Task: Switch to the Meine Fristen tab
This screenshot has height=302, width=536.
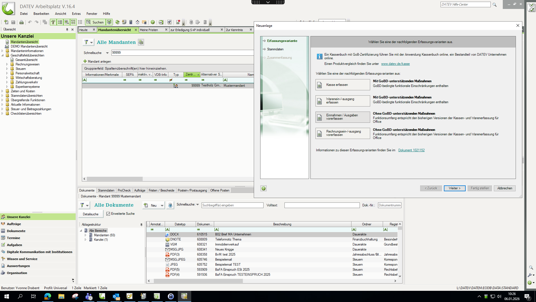Action: (x=149, y=30)
